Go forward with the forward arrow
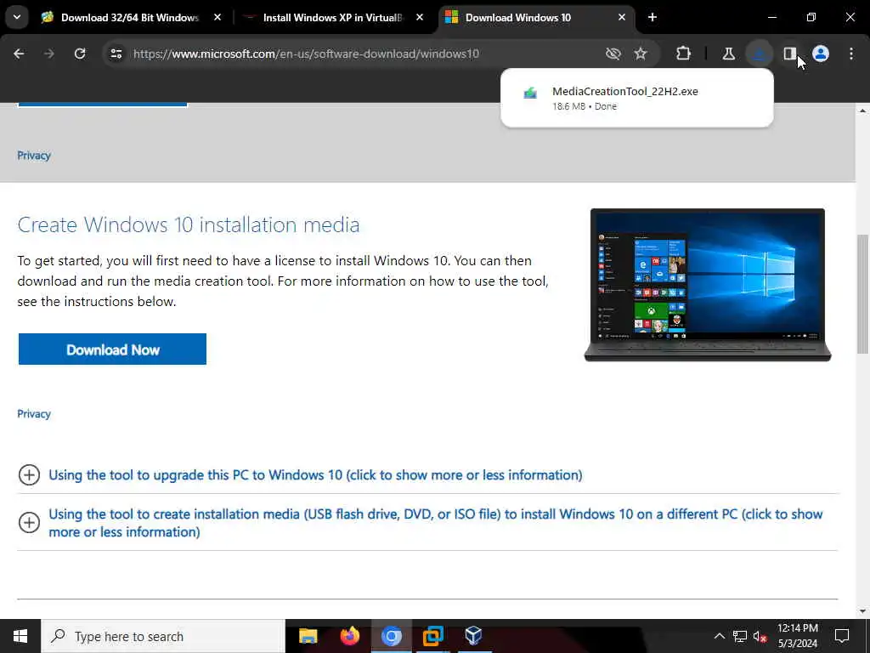The width and height of the screenshot is (870, 653). point(49,54)
